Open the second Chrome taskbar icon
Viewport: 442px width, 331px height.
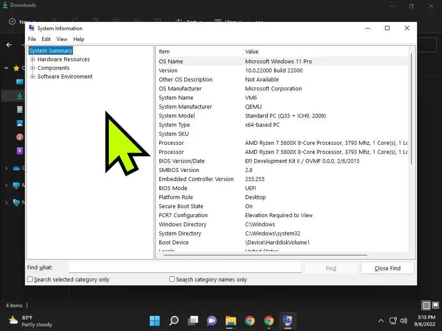(x=268, y=321)
